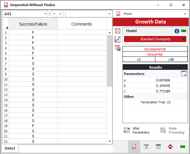This screenshot has height=154, width=190.
Task: Click the Calculate parameters icon (β η σ μ)
Action: click(x=118, y=30)
